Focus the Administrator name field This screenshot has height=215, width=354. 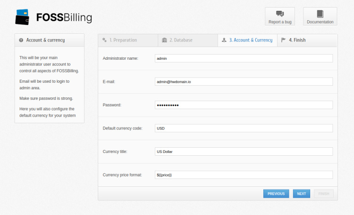point(244,58)
